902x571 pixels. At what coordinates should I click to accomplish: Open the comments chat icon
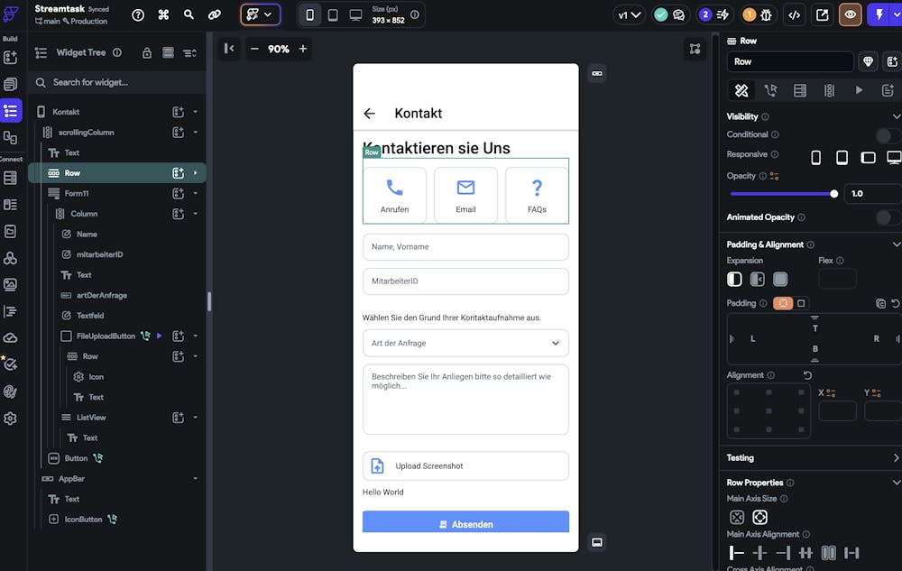coord(679,15)
